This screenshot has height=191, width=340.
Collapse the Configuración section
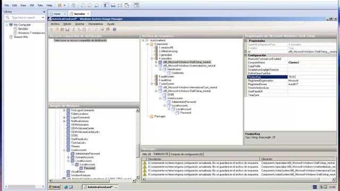[x=245, y=55]
